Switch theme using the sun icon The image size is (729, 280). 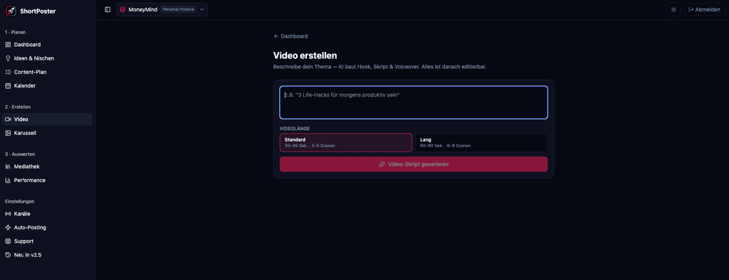[x=673, y=9]
